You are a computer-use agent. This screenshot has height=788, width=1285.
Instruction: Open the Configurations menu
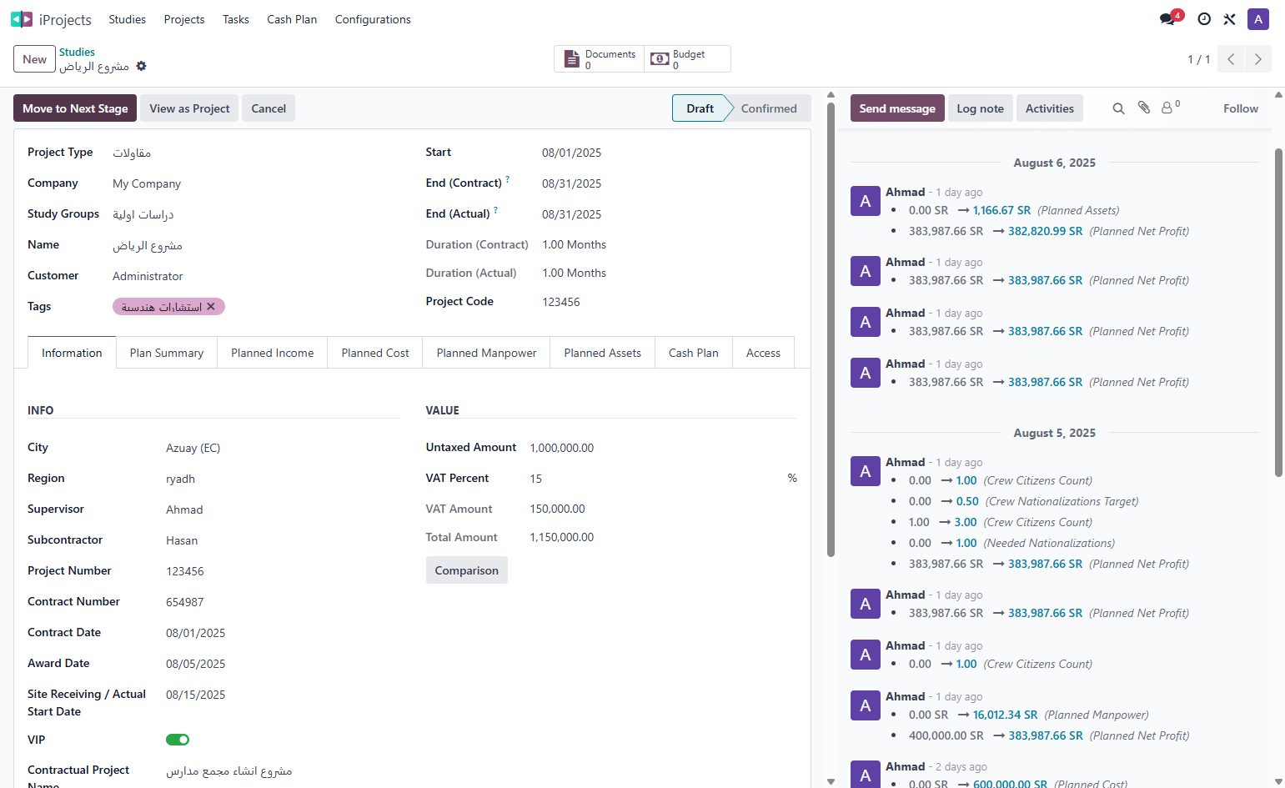click(x=373, y=19)
